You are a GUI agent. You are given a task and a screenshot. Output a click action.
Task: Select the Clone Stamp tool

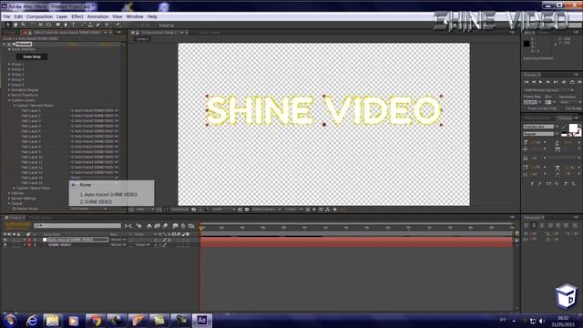tap(90, 25)
